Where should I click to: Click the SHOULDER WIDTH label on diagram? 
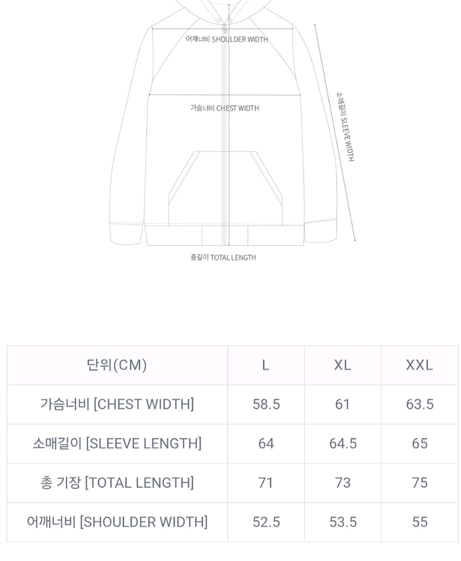pos(227,39)
